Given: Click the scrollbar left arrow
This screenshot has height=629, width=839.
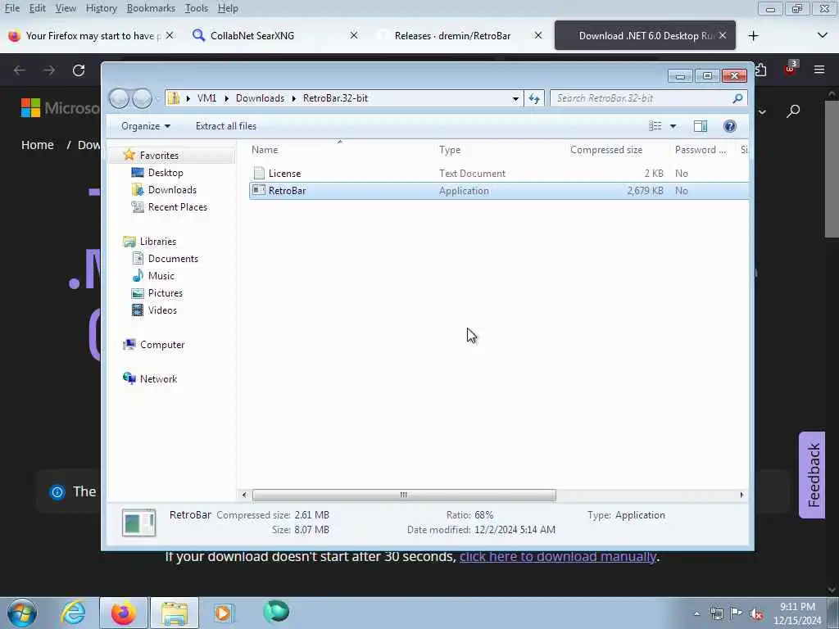Looking at the screenshot, I should [244, 496].
